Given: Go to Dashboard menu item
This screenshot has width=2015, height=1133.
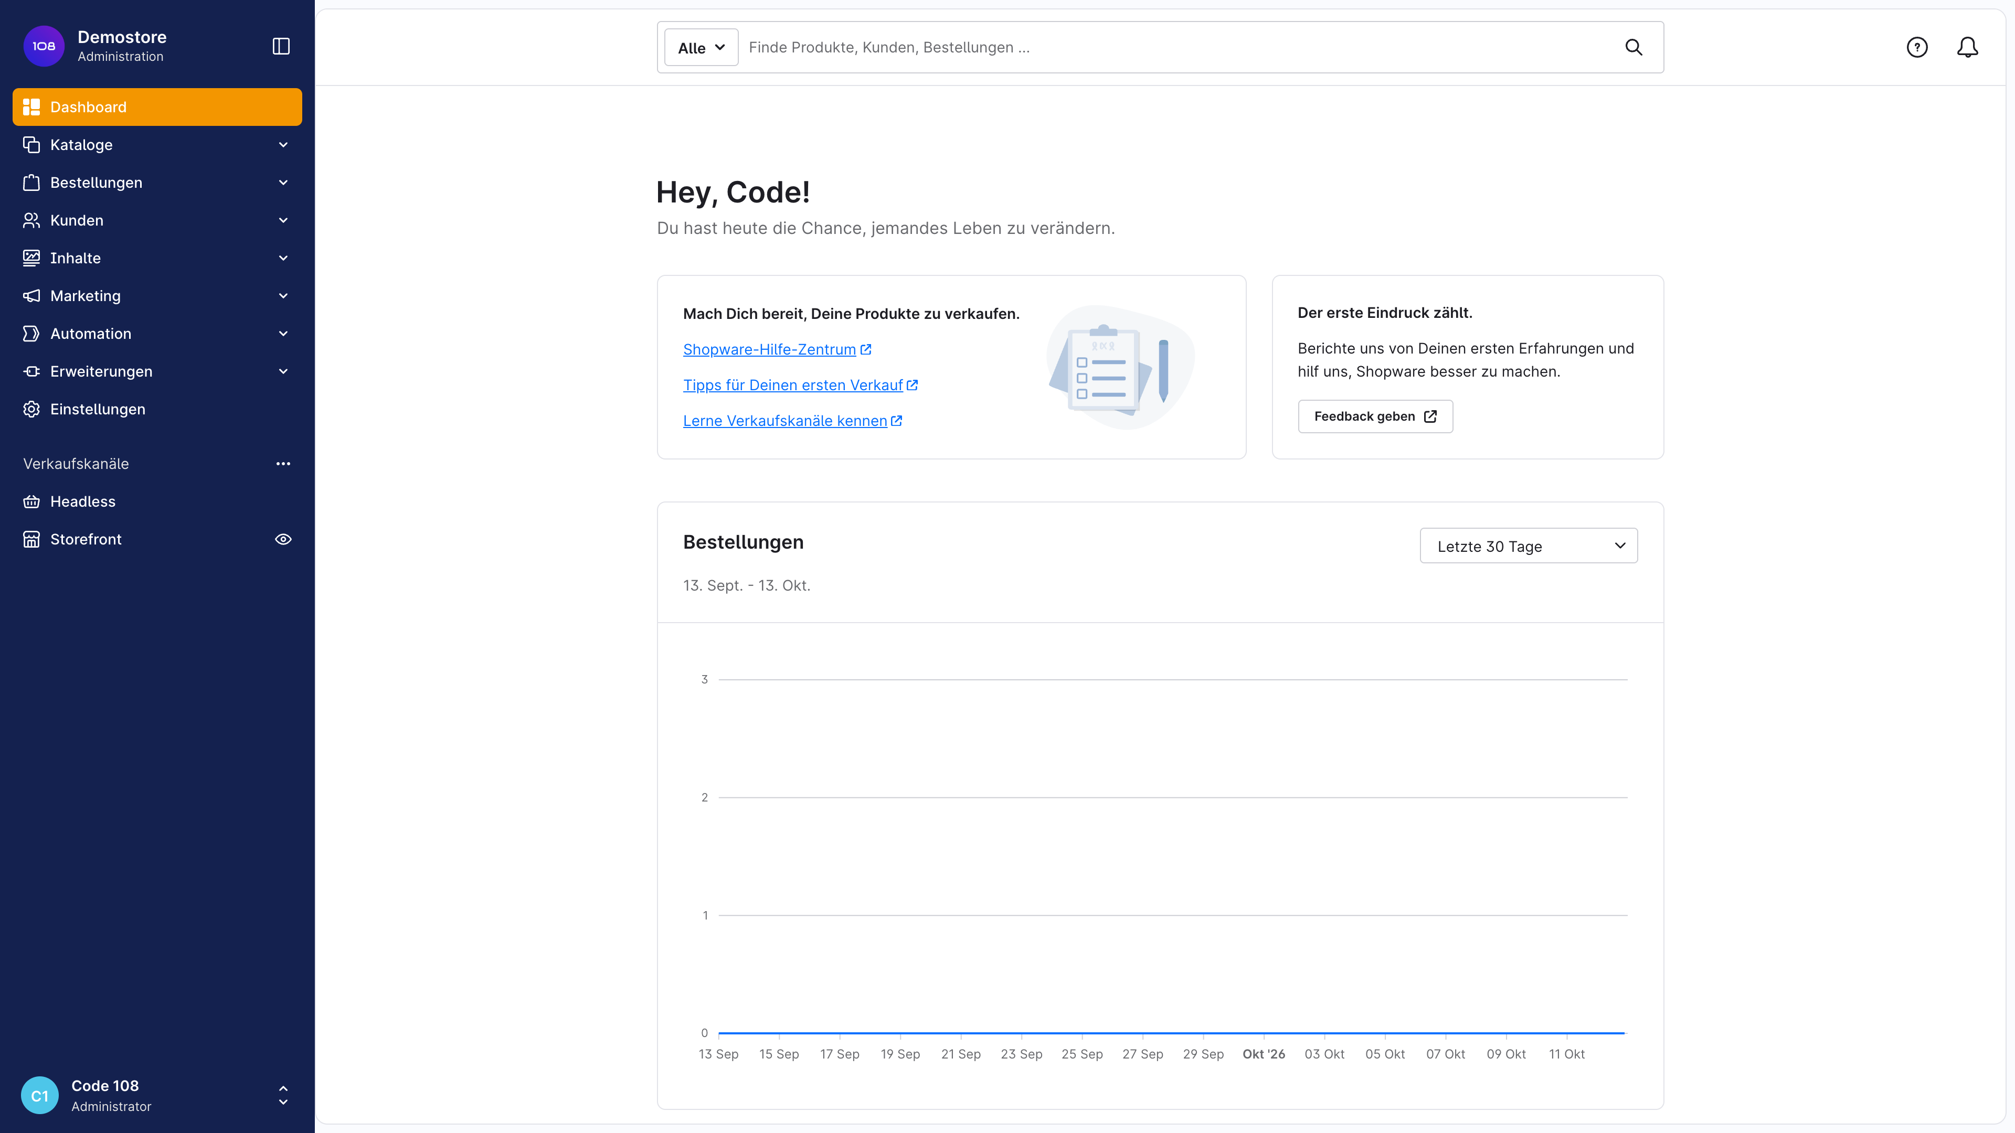Looking at the screenshot, I should (x=157, y=107).
